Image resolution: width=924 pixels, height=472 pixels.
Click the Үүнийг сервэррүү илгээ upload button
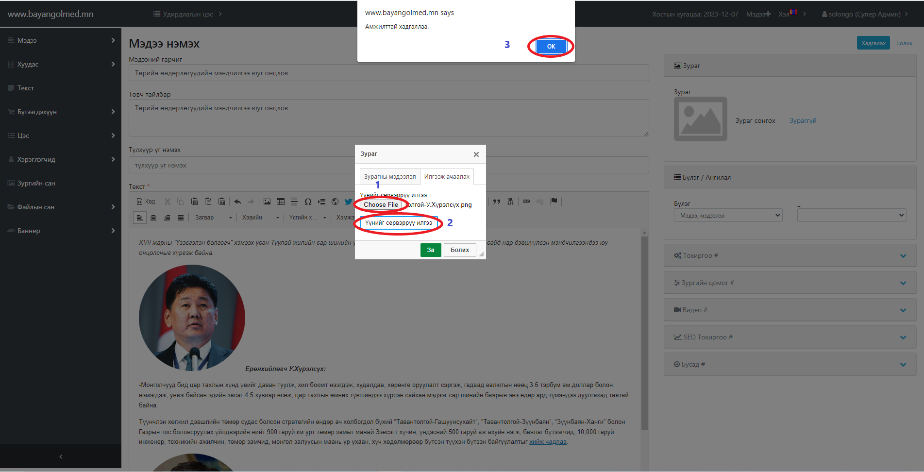click(x=399, y=223)
